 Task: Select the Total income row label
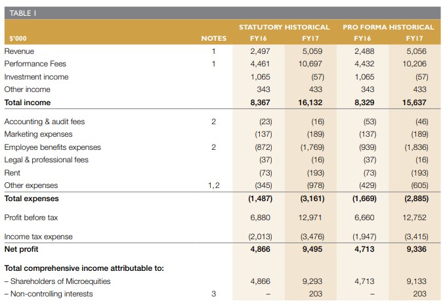pos(28,103)
